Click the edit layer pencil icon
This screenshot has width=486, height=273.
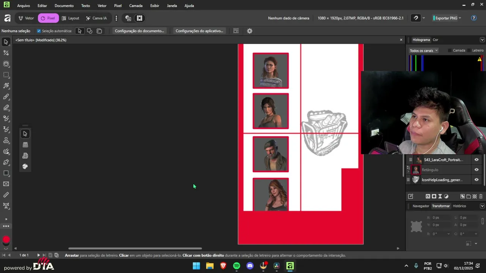410,196
